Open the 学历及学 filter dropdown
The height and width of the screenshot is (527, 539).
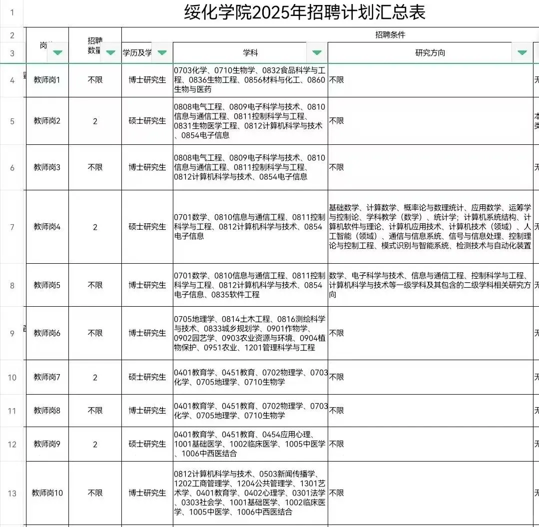pyautogui.click(x=161, y=52)
